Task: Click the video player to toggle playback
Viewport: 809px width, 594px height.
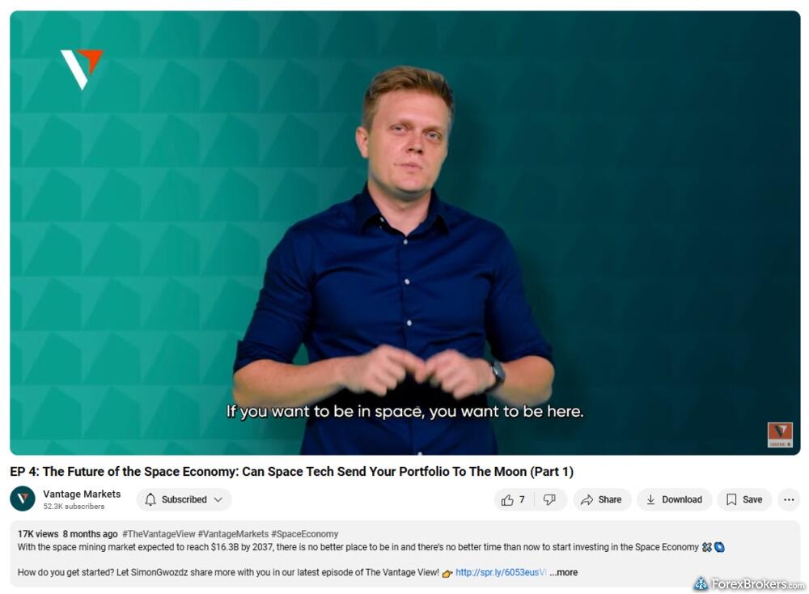Action: [405, 233]
